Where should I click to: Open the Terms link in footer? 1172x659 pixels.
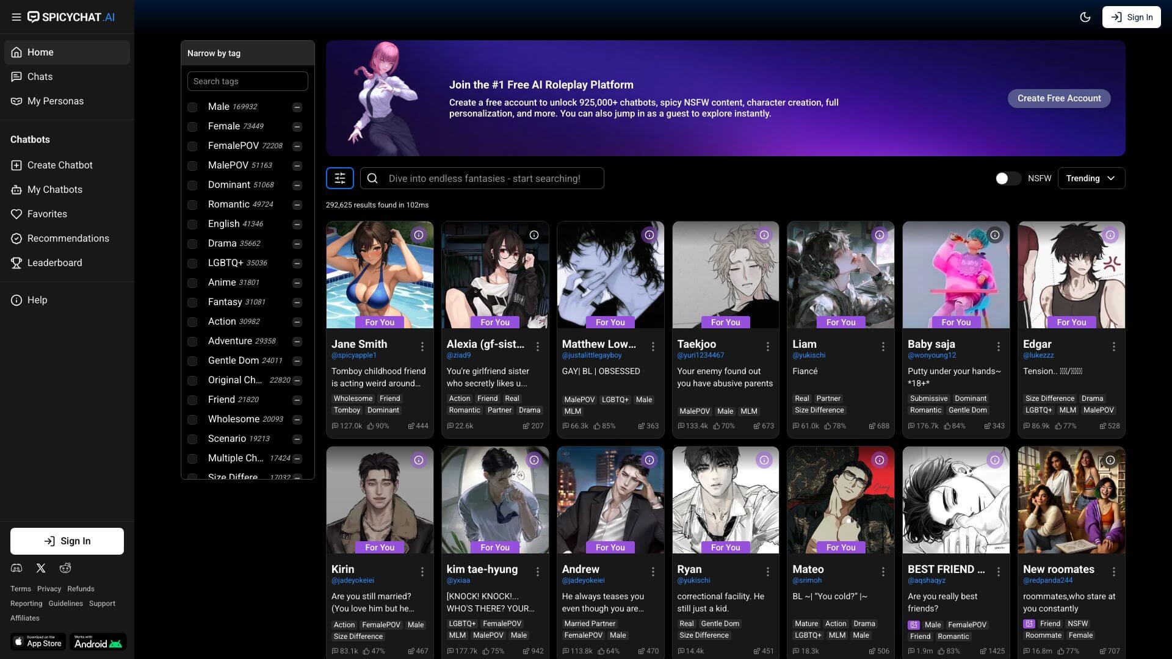tap(20, 589)
